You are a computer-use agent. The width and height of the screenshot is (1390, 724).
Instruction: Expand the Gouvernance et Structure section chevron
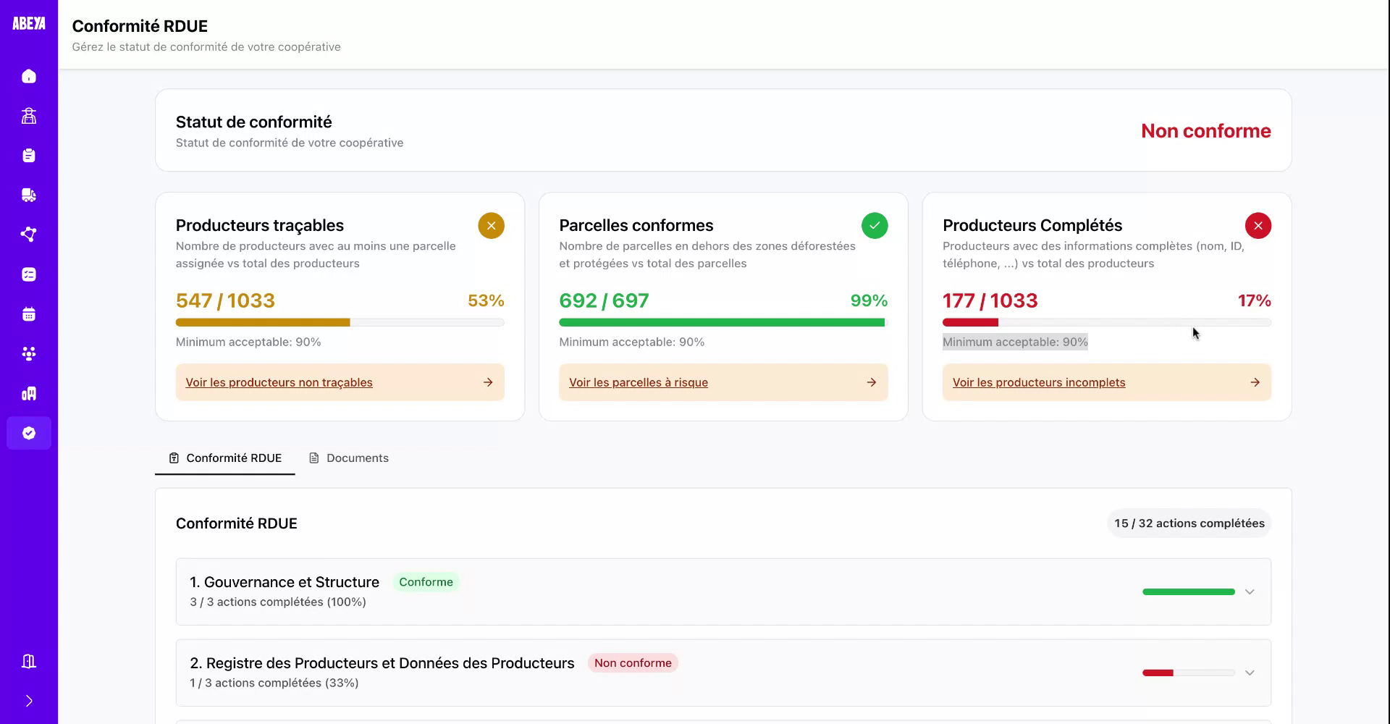tap(1249, 592)
